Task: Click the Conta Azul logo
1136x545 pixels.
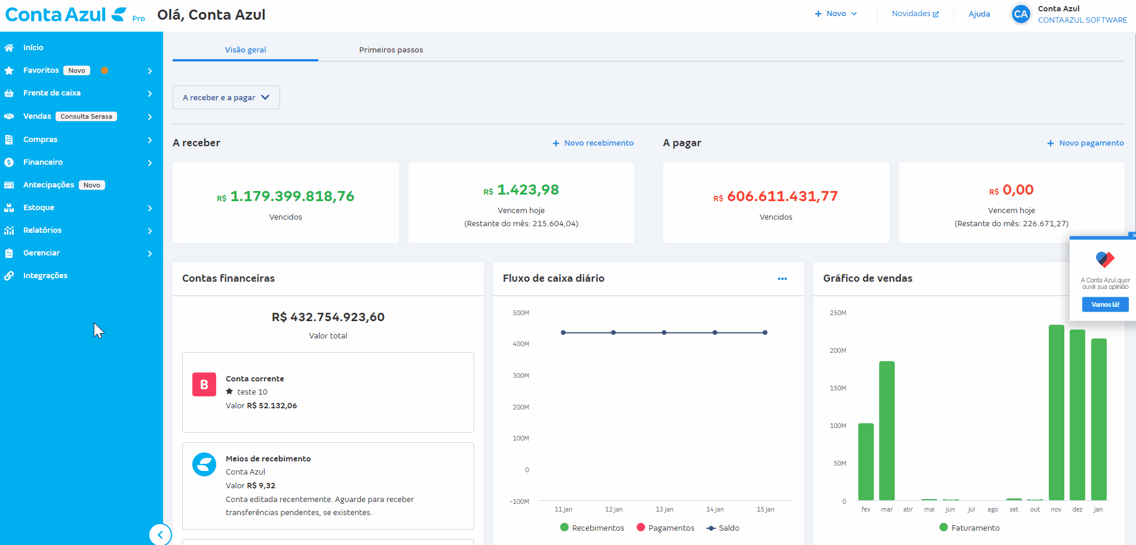Action: pos(66,14)
